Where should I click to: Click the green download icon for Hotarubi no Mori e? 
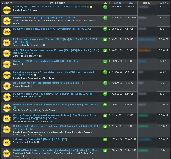(x=105, y=18)
